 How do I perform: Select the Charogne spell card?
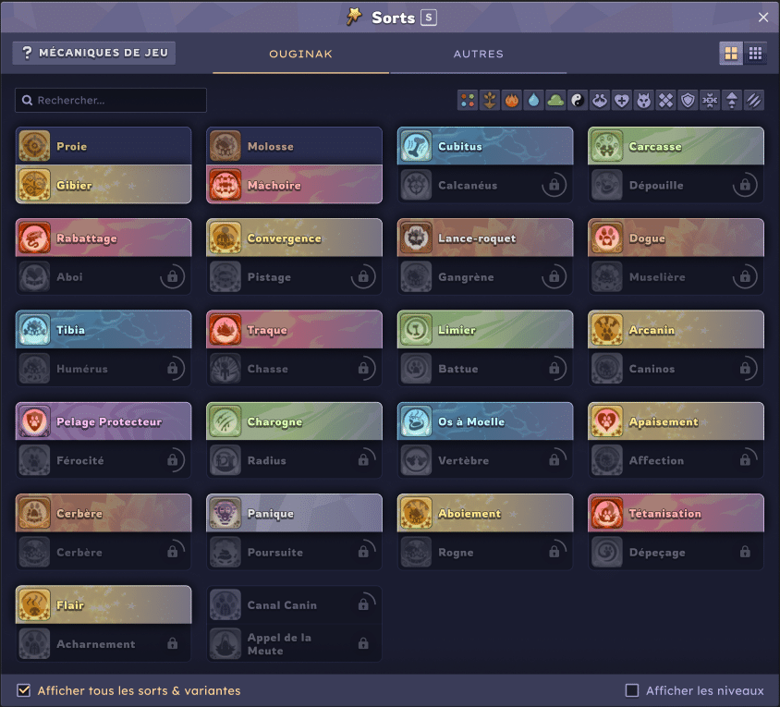coord(295,421)
